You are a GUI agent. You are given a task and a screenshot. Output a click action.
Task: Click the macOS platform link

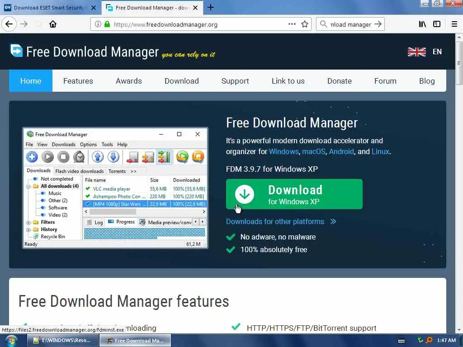pyautogui.click(x=314, y=152)
